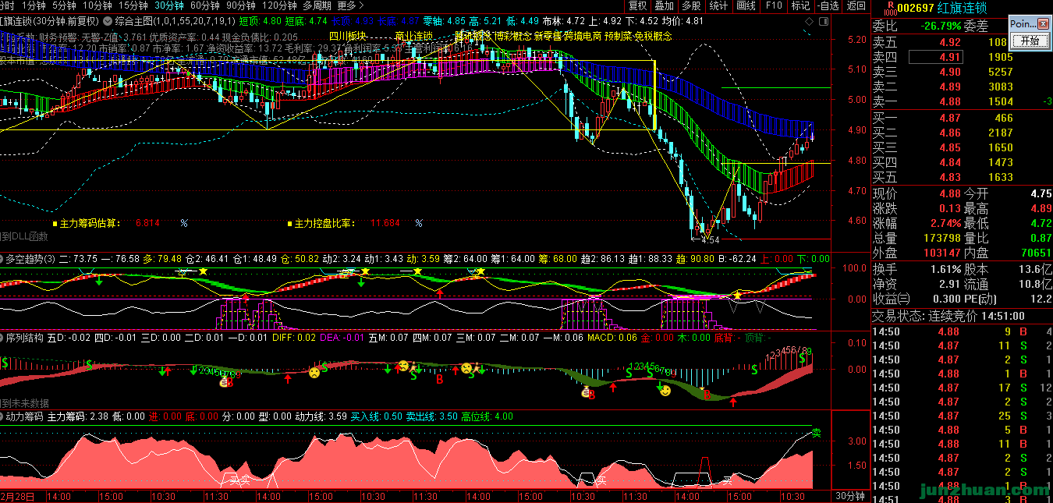Open the 多周期 multi-period view
1053x503 pixels.
(x=316, y=5)
